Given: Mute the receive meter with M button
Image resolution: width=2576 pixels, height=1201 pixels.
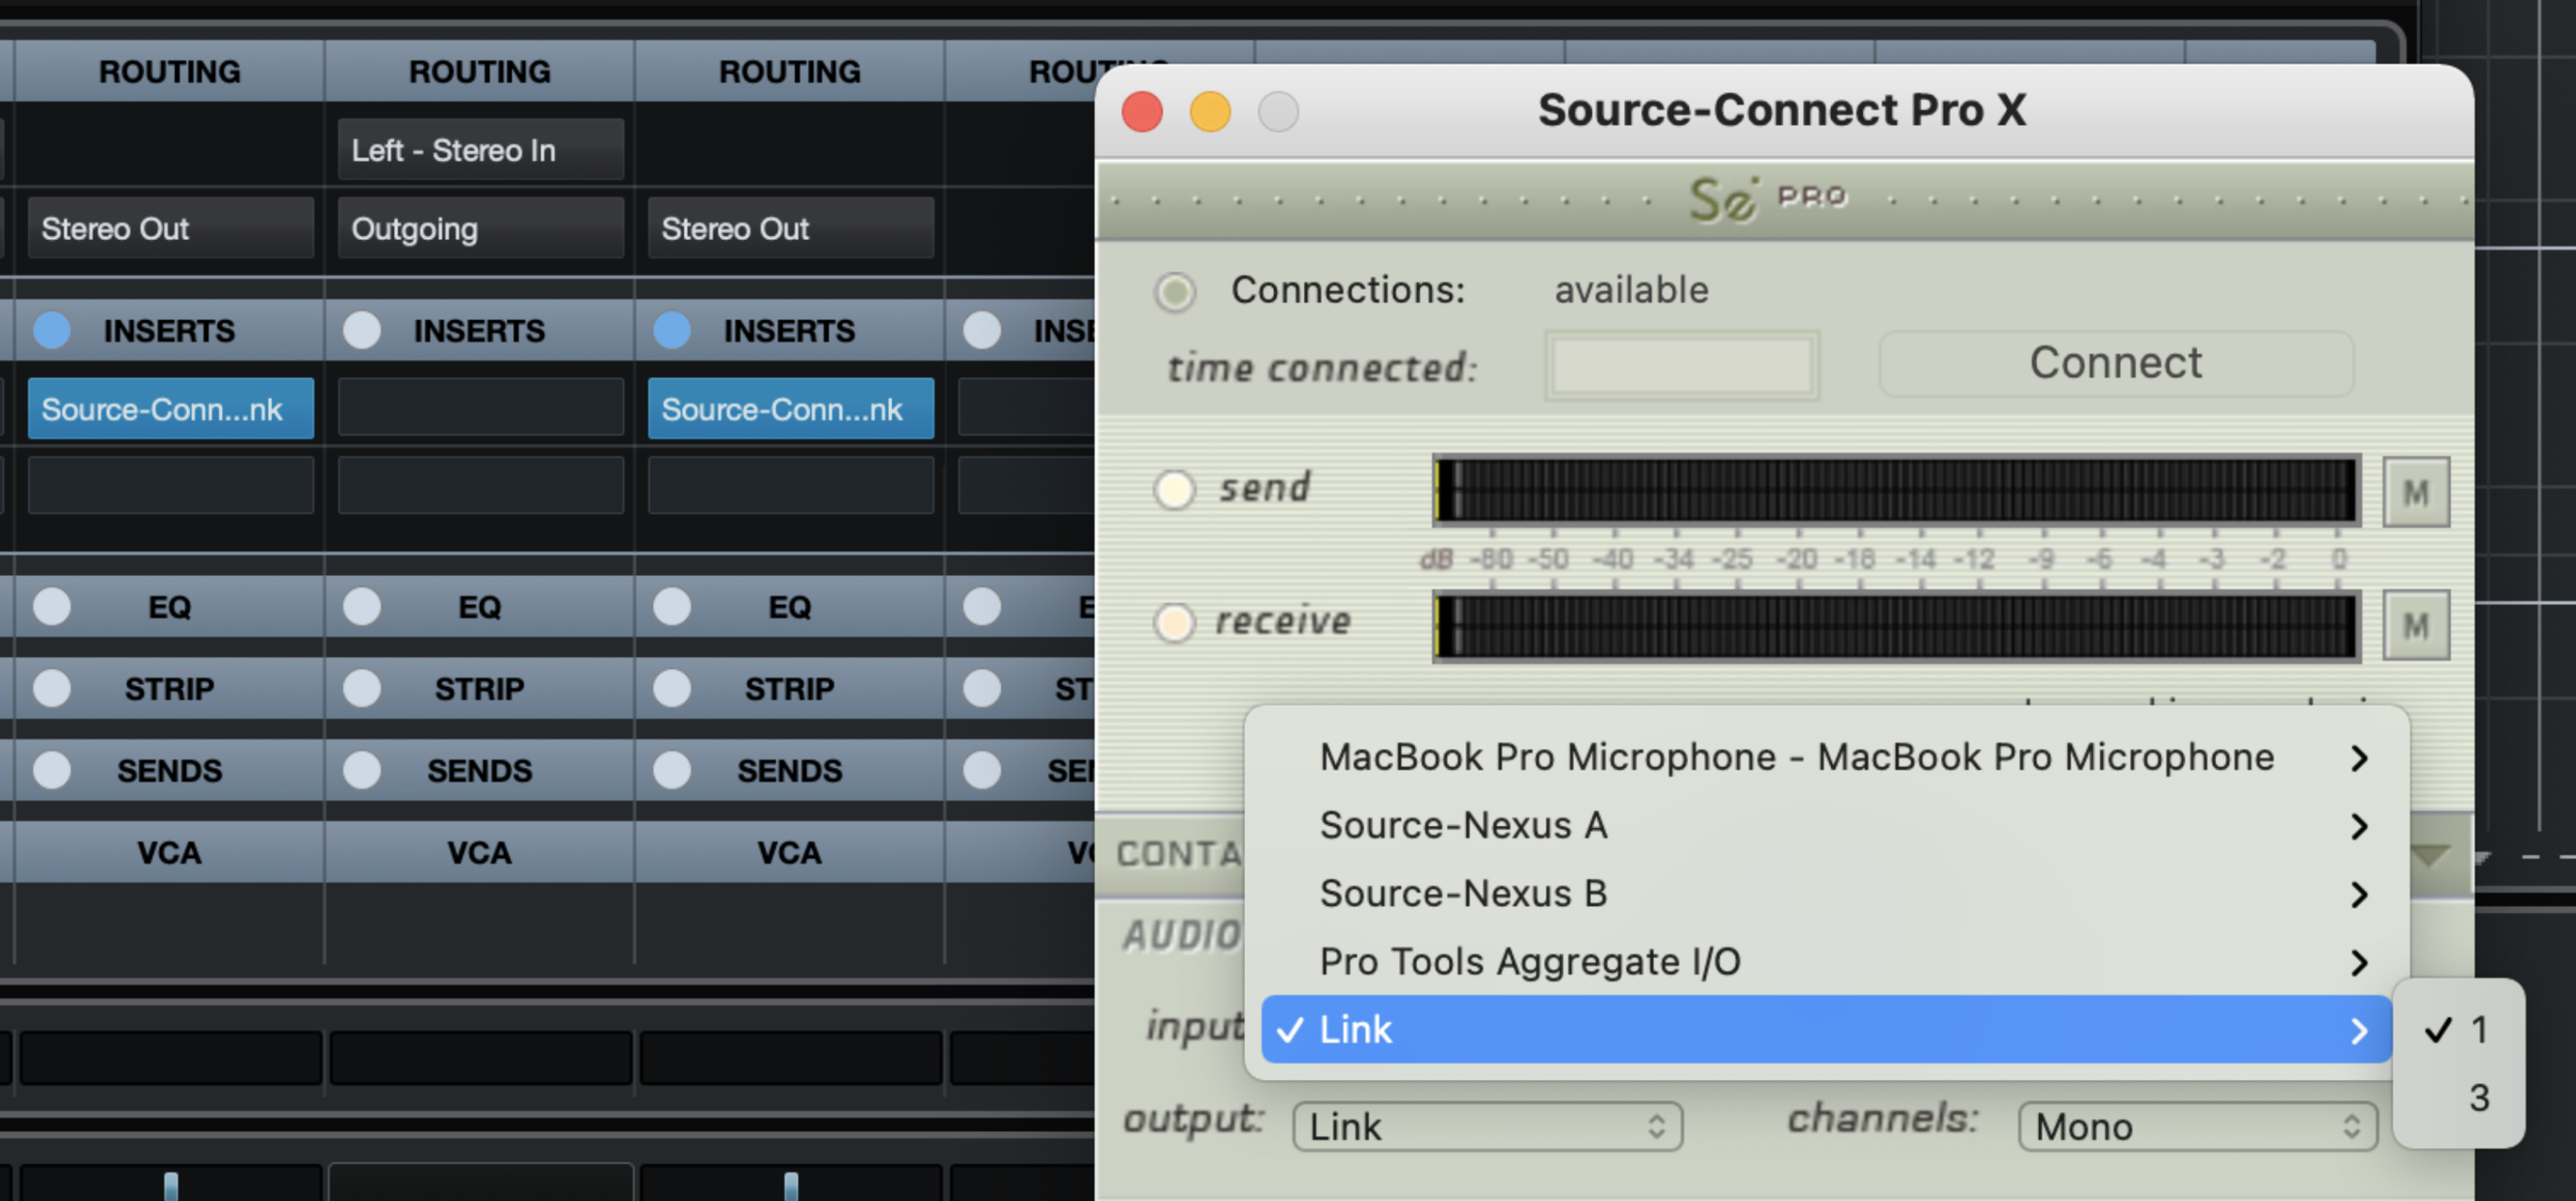Looking at the screenshot, I should point(2415,626).
